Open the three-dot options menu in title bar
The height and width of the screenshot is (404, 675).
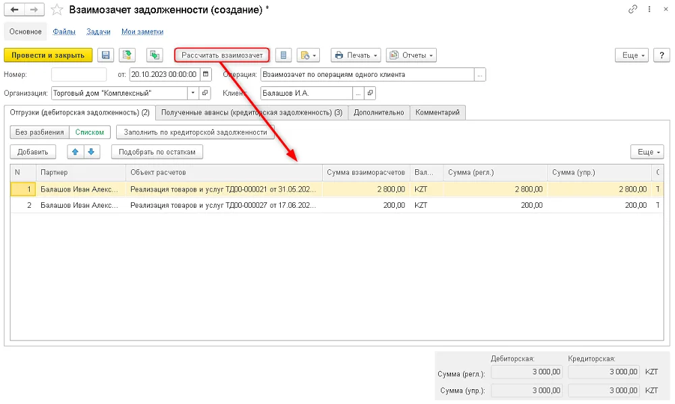[649, 9]
